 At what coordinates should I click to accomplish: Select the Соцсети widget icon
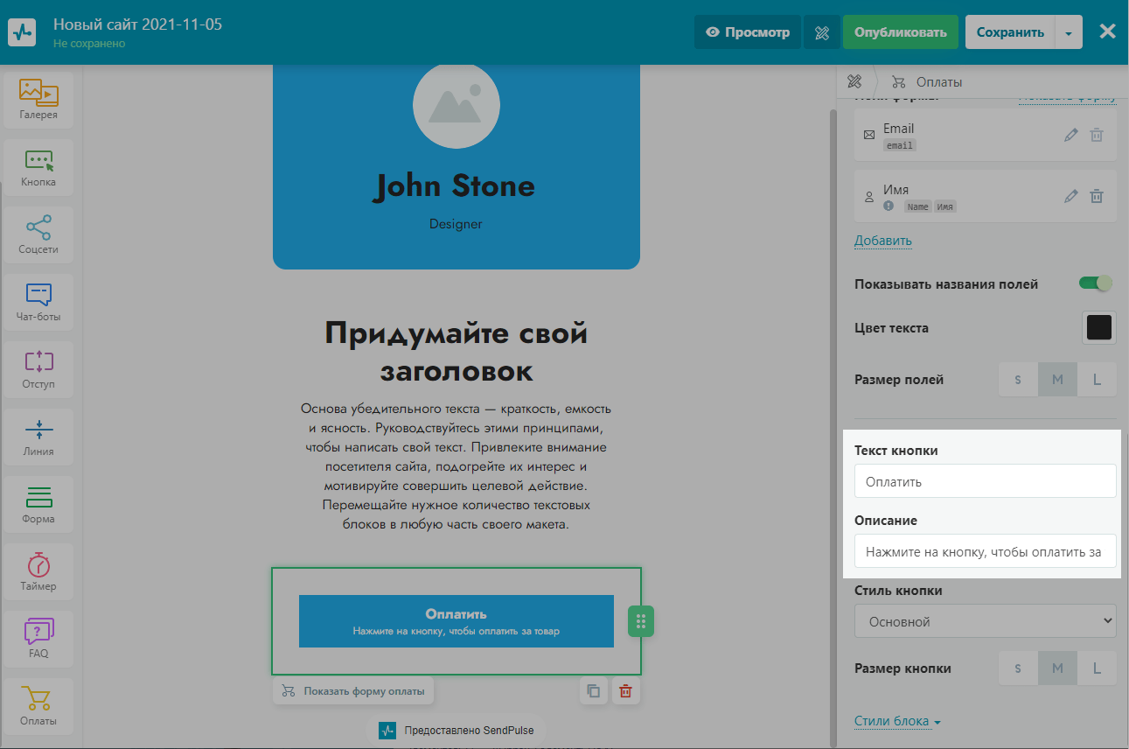click(38, 234)
